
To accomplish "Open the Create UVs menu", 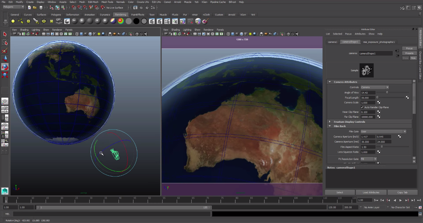I will (143, 2).
